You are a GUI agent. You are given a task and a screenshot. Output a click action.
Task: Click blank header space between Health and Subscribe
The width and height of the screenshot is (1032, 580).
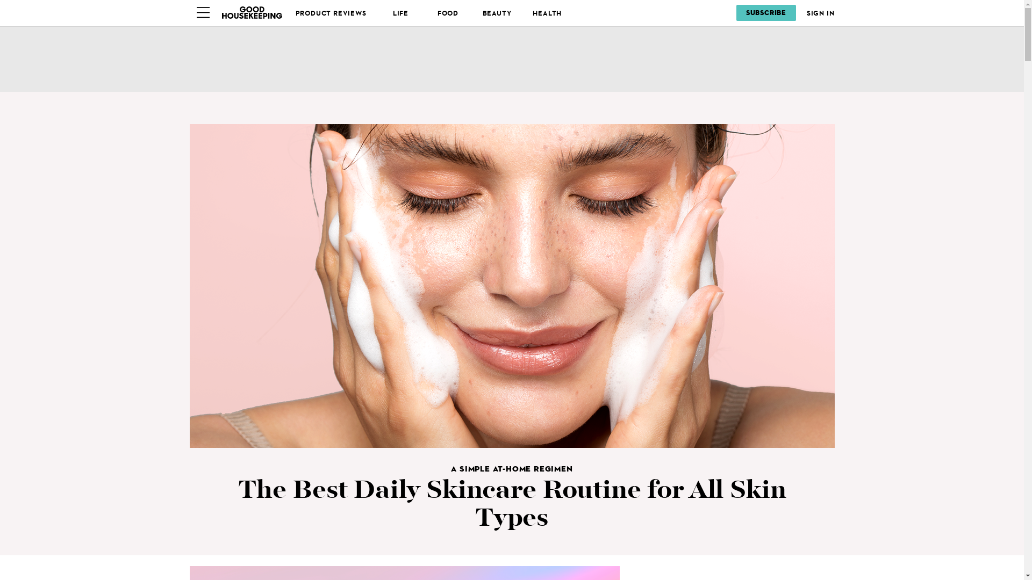pyautogui.click(x=649, y=13)
